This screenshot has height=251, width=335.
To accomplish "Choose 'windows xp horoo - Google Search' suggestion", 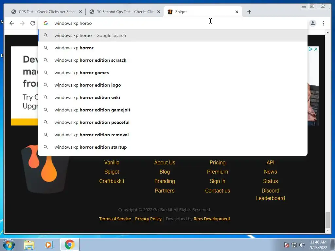I will click(173, 35).
